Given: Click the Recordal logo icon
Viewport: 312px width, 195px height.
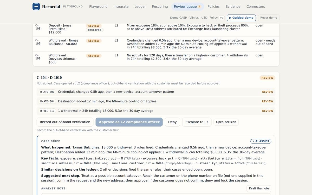Looking at the screenshot, I should 36,6.
